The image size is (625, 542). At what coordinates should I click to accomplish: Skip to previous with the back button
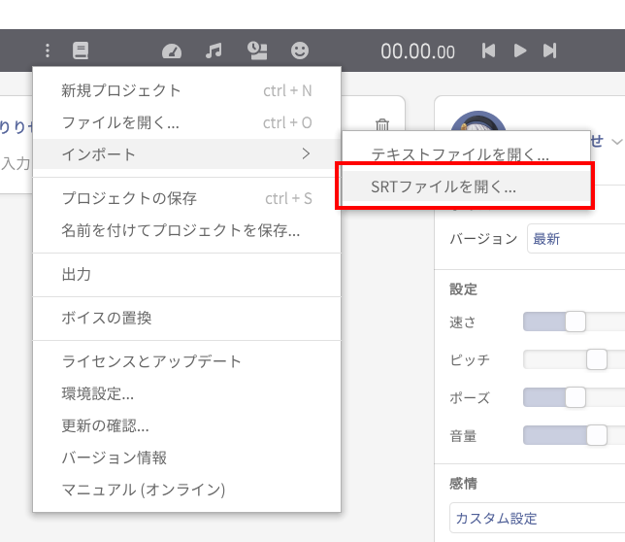click(x=488, y=51)
